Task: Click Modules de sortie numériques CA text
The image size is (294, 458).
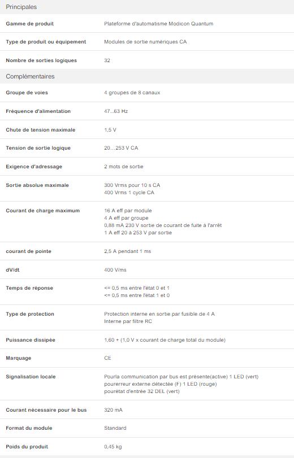Action: (x=145, y=42)
